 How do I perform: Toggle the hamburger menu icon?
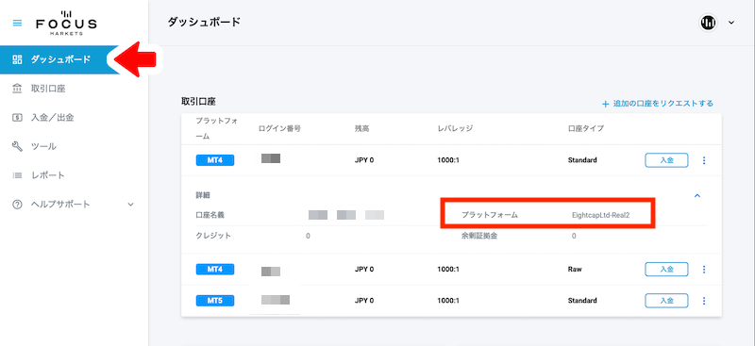pos(17,23)
